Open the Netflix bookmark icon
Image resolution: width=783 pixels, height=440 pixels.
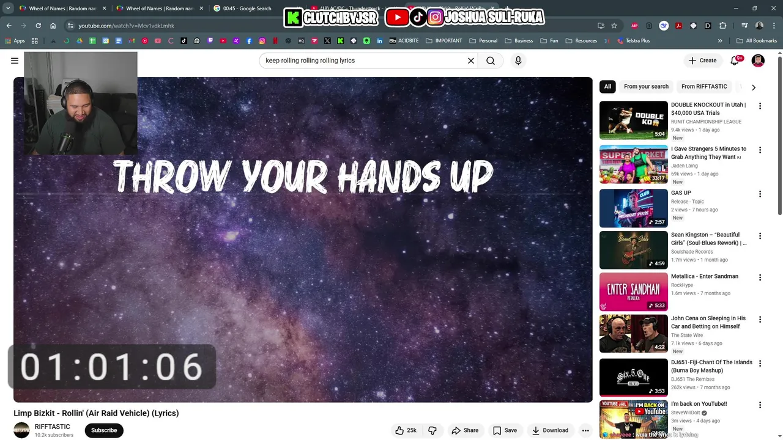tap(275, 41)
